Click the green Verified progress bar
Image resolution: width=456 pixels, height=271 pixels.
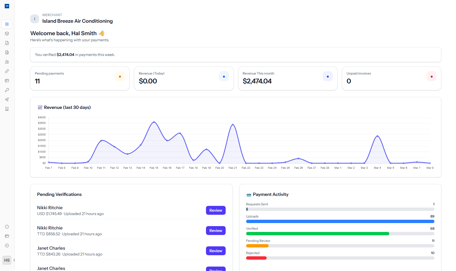coord(318,234)
